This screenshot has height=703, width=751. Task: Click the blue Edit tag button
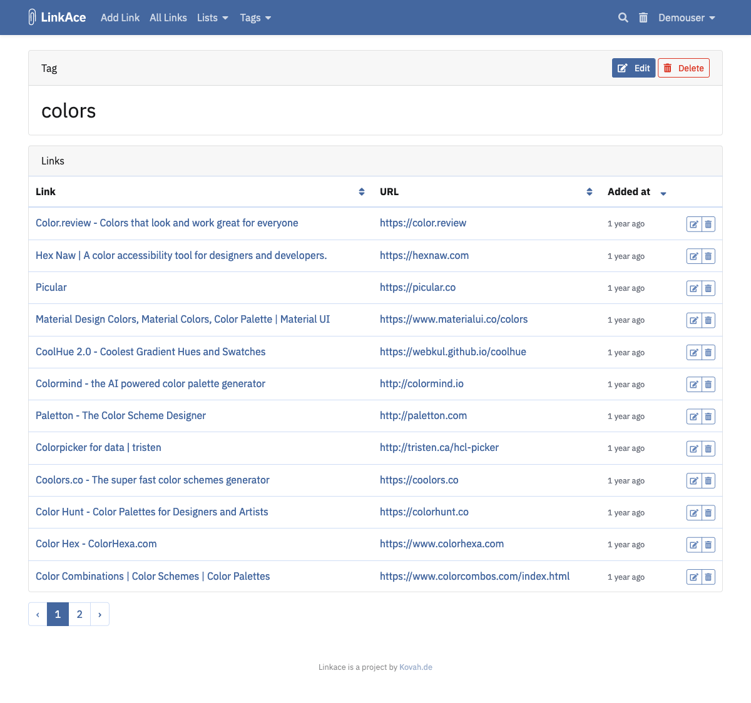click(633, 68)
